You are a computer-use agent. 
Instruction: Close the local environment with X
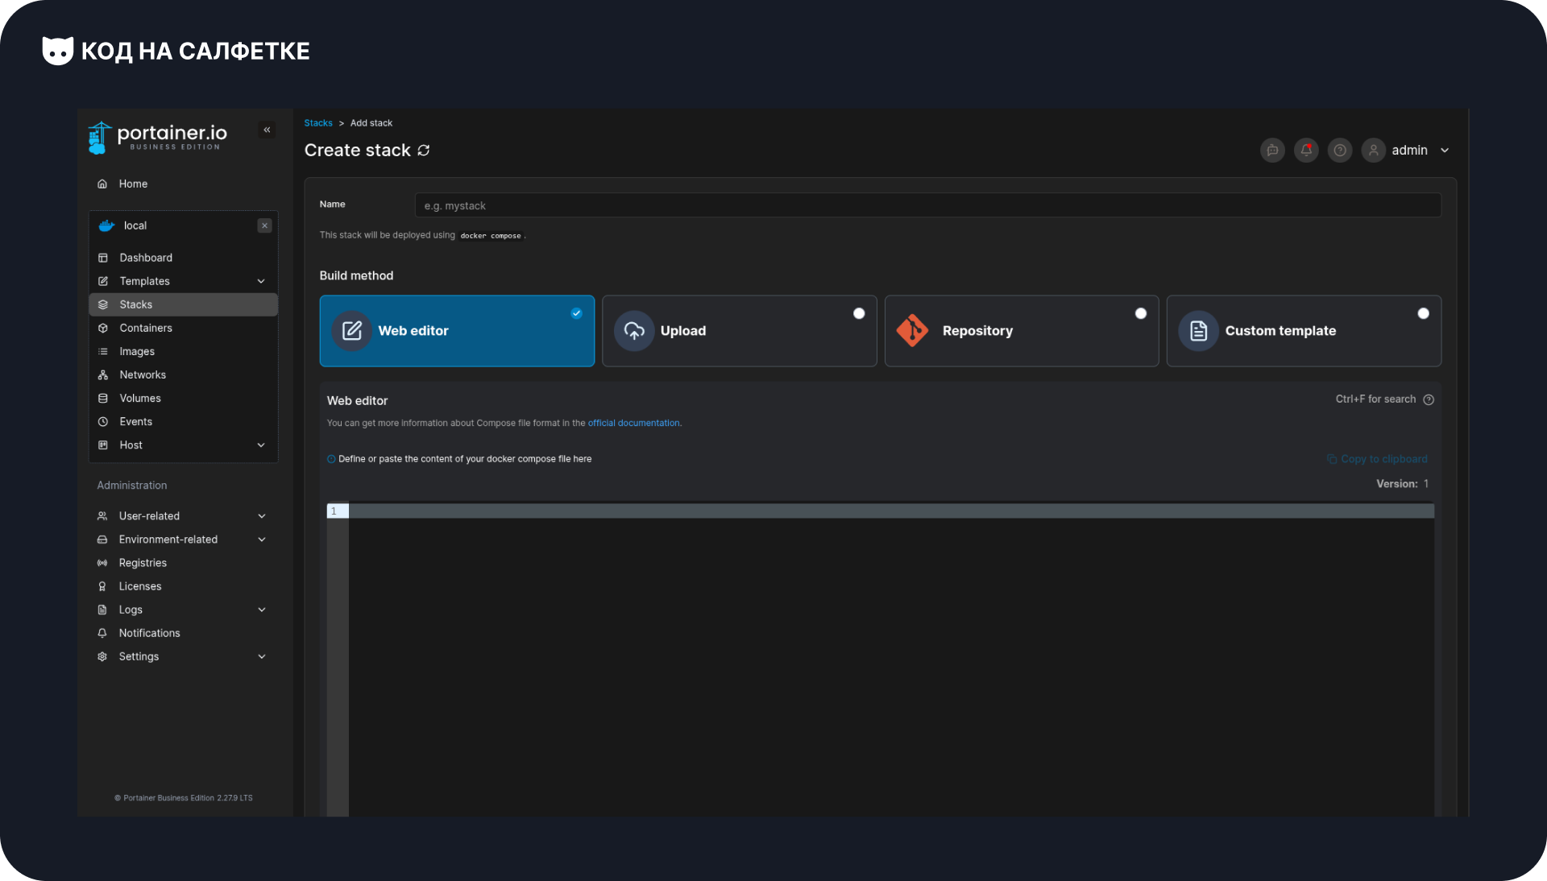point(264,226)
